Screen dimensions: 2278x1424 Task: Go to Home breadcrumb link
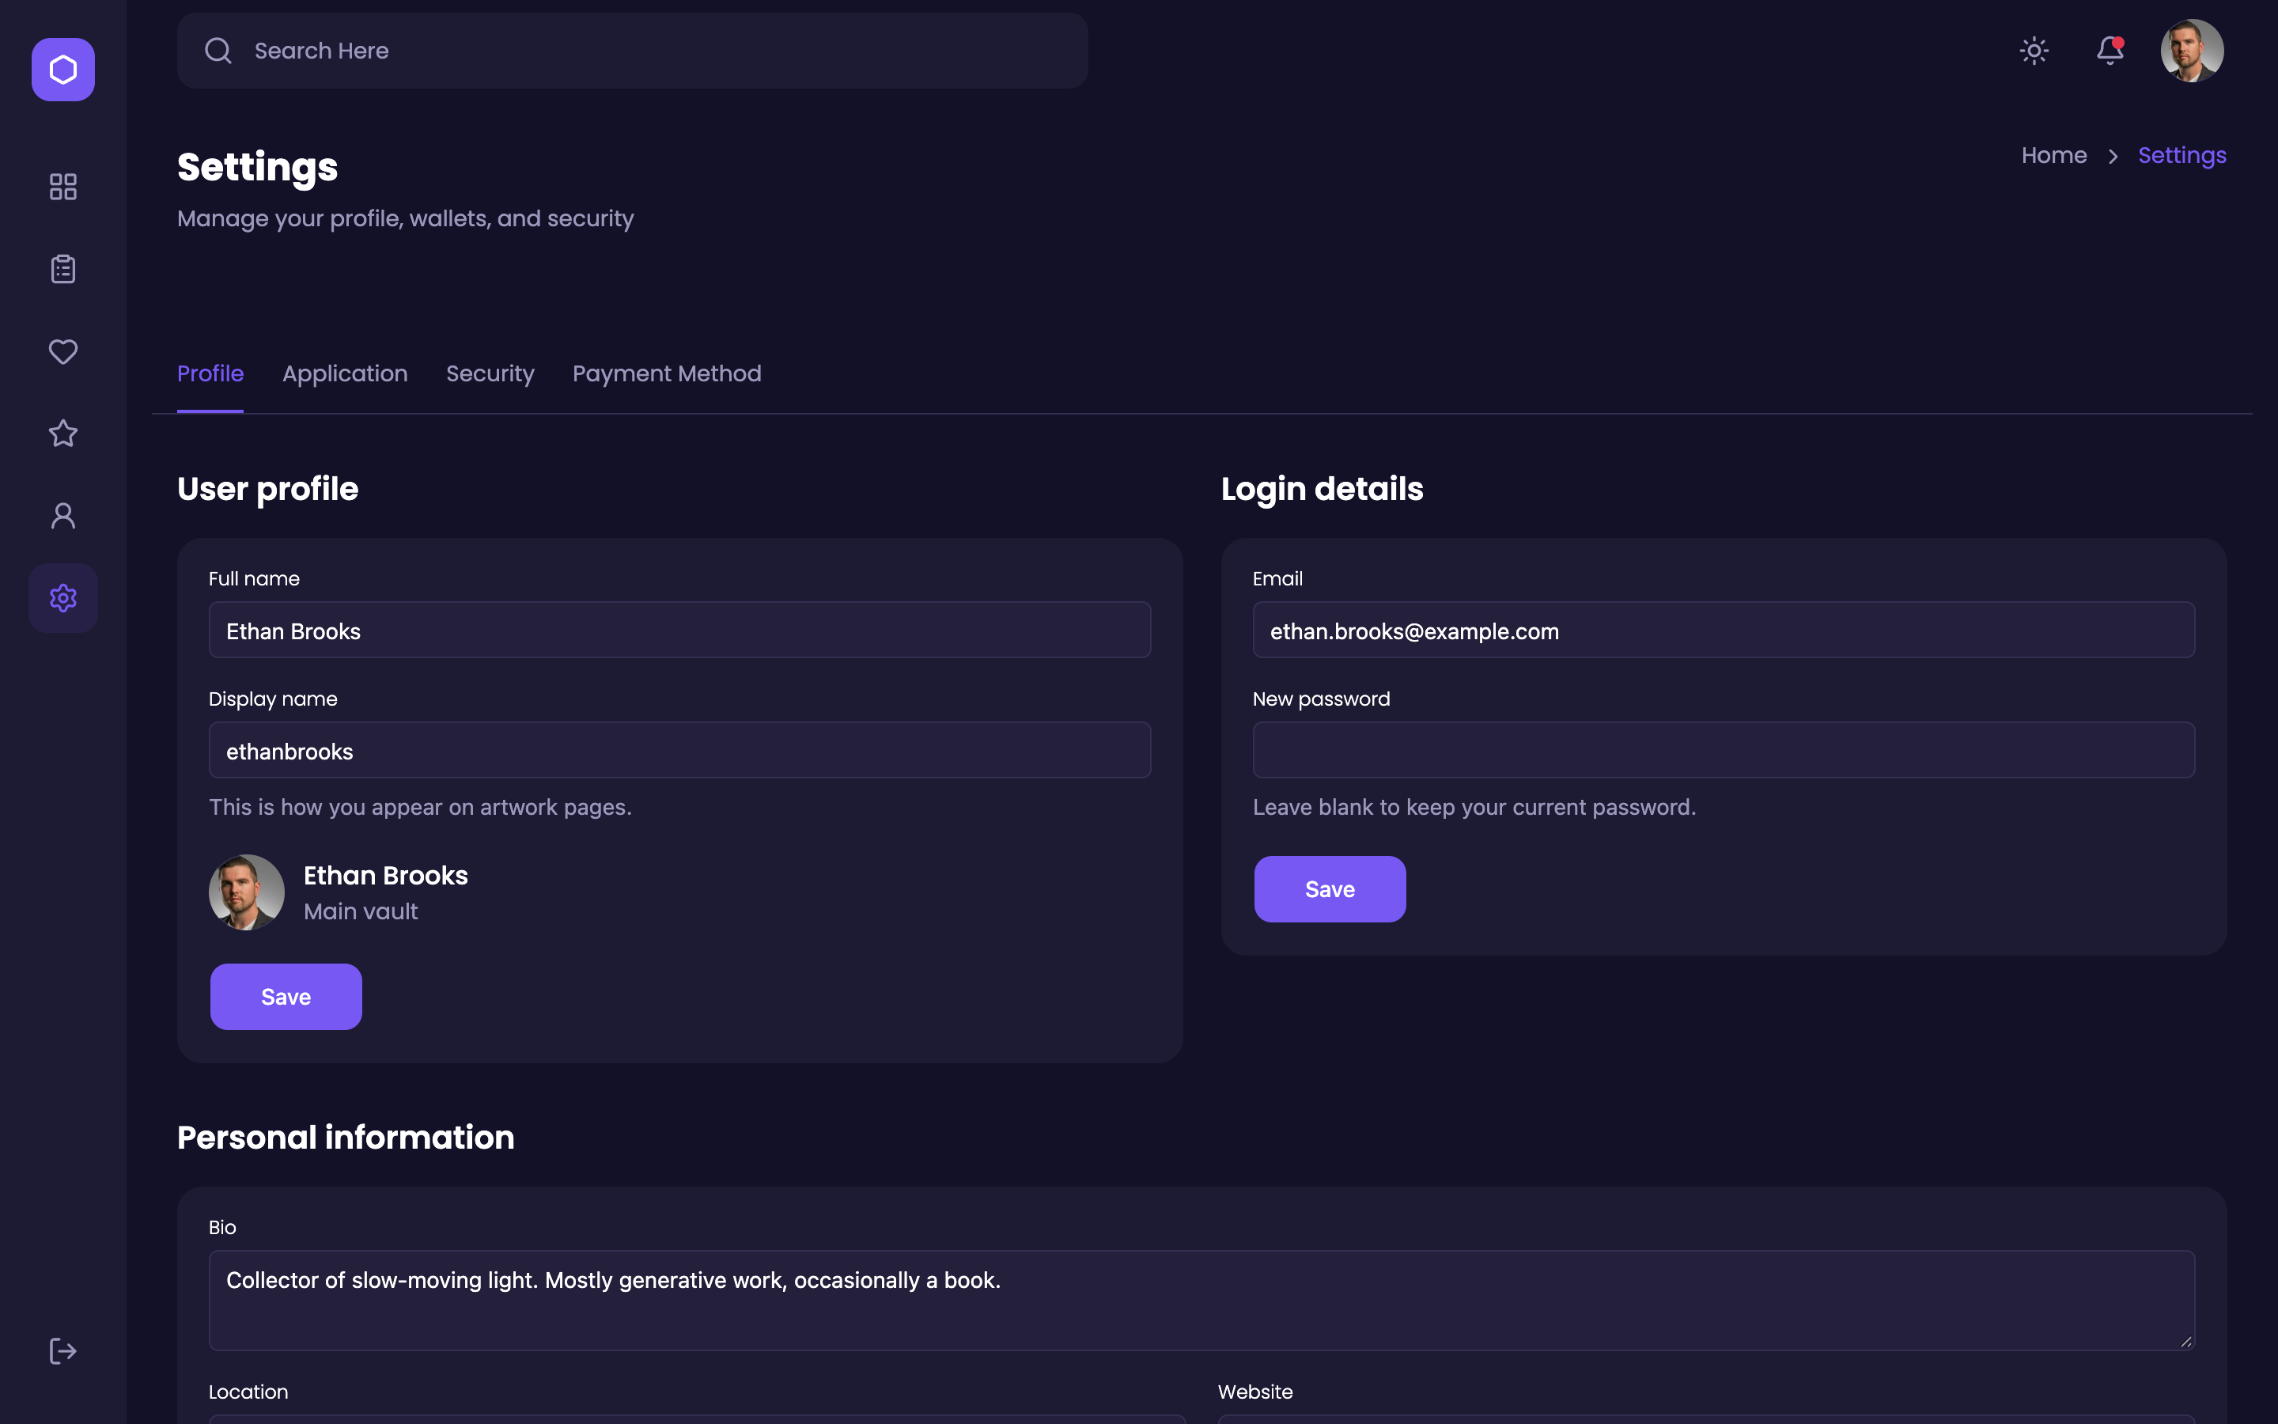pos(2054,155)
